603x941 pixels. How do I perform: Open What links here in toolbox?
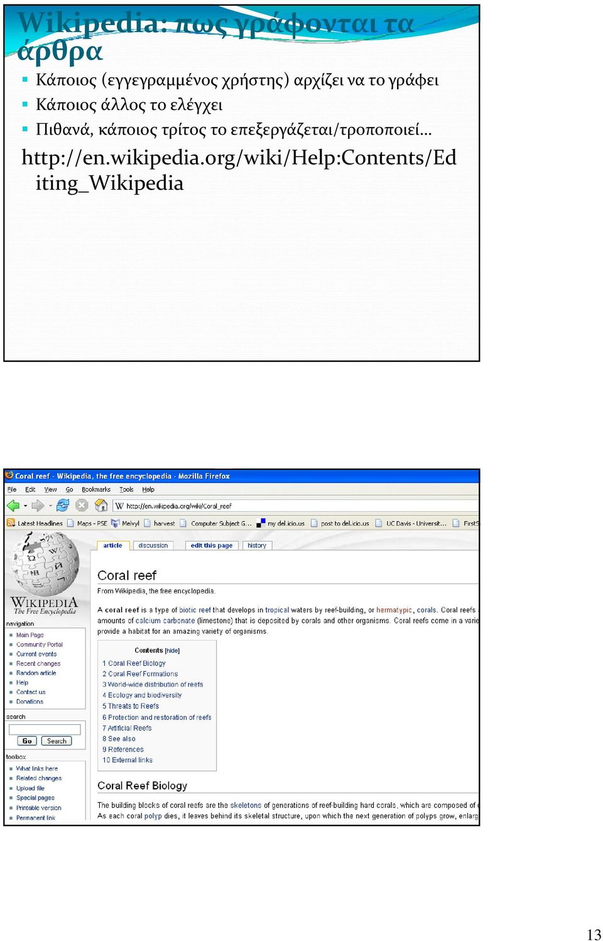[x=37, y=768]
